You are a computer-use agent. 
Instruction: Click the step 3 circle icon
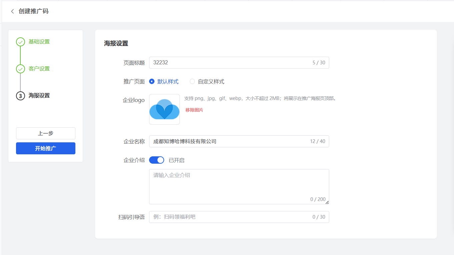pos(20,96)
